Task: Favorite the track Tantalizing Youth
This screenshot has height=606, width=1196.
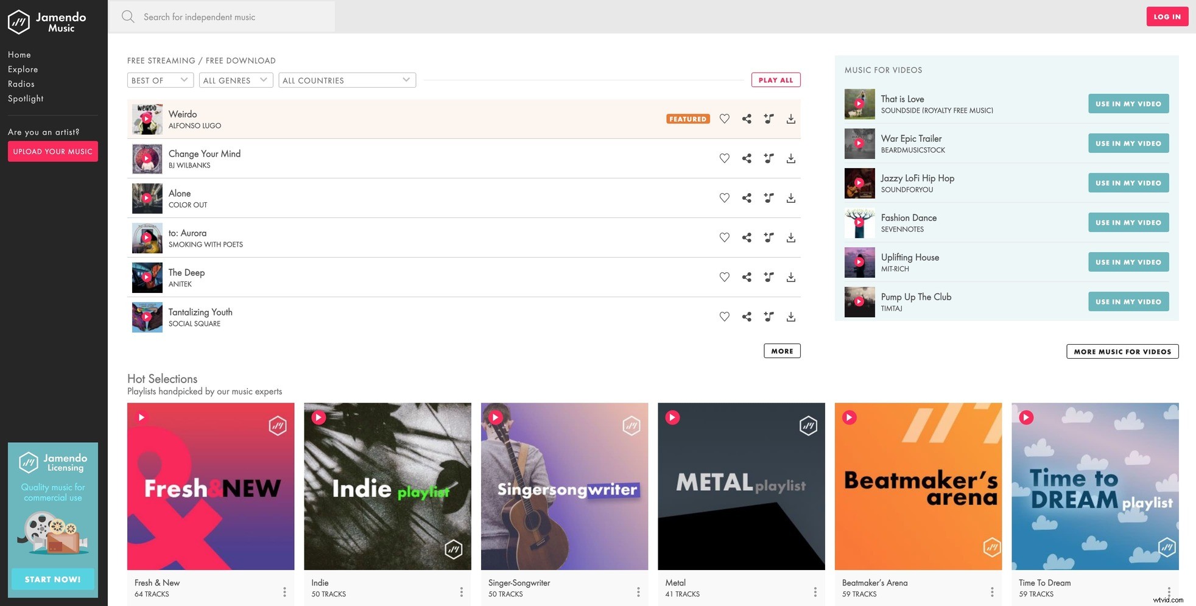Action: click(724, 317)
